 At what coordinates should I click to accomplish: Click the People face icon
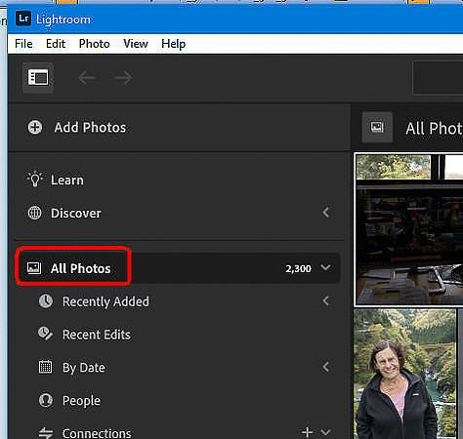(46, 400)
